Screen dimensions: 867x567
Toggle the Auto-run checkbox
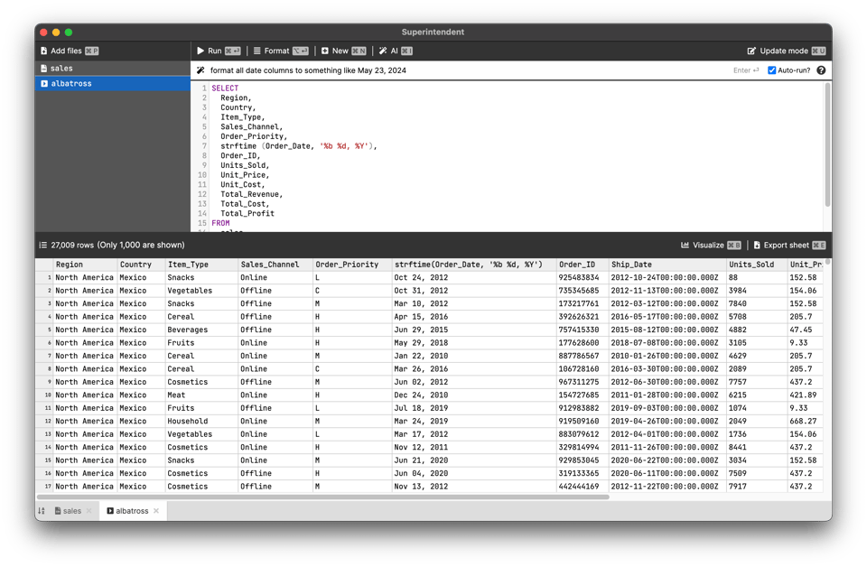pyautogui.click(x=771, y=70)
